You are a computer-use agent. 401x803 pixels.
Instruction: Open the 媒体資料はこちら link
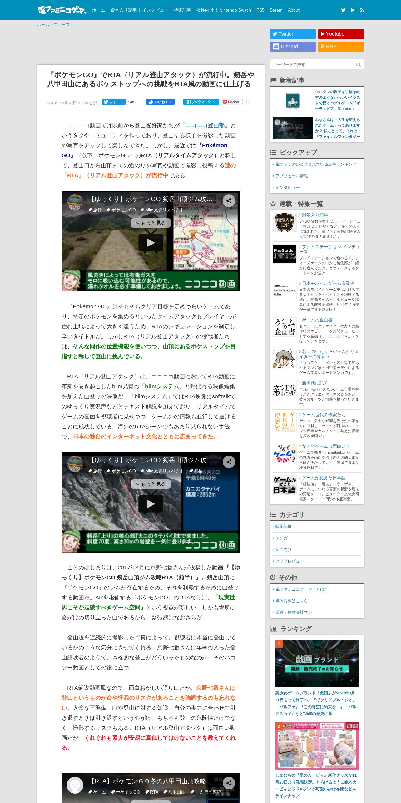pyautogui.click(x=291, y=601)
